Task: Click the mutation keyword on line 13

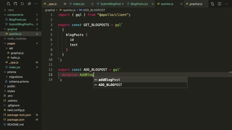Action: 70,75
